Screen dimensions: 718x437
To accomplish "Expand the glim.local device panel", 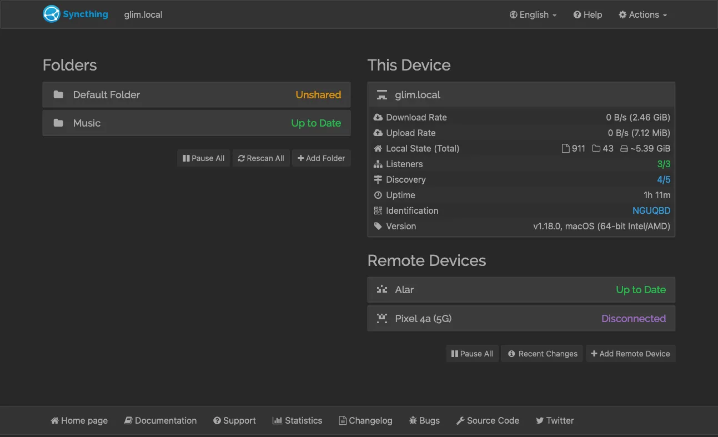I will (521, 94).
